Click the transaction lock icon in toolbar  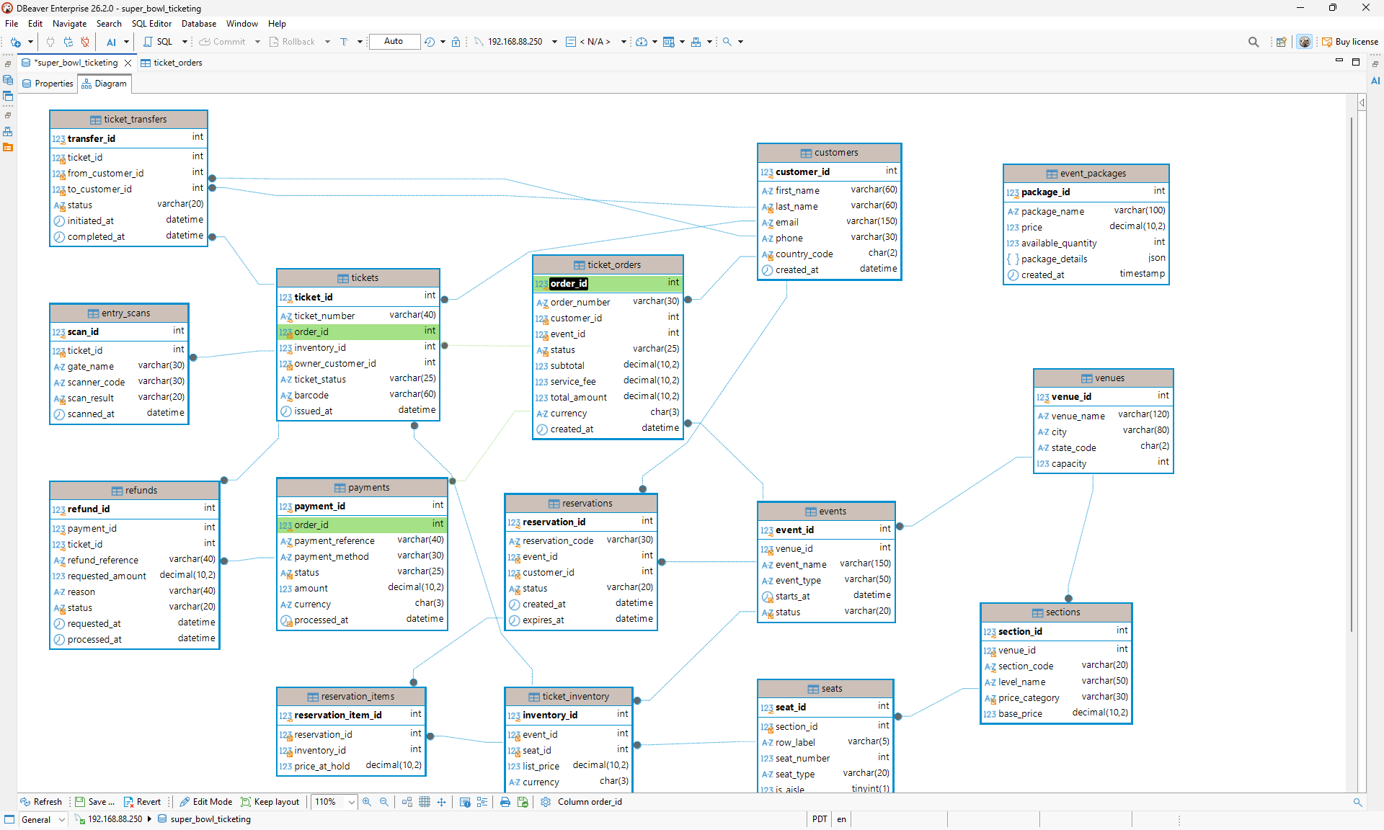pos(456,42)
